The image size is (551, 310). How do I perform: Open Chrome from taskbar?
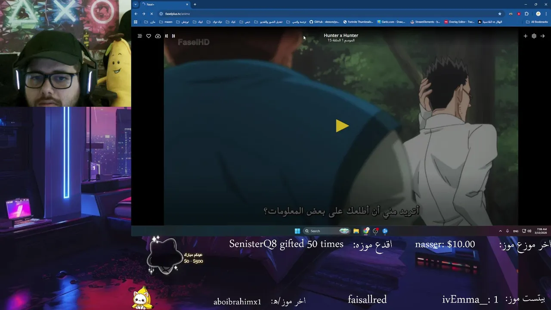coord(366,231)
